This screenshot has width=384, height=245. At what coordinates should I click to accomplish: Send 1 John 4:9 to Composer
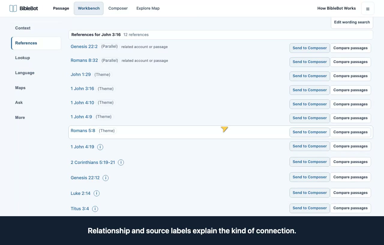[310, 118]
